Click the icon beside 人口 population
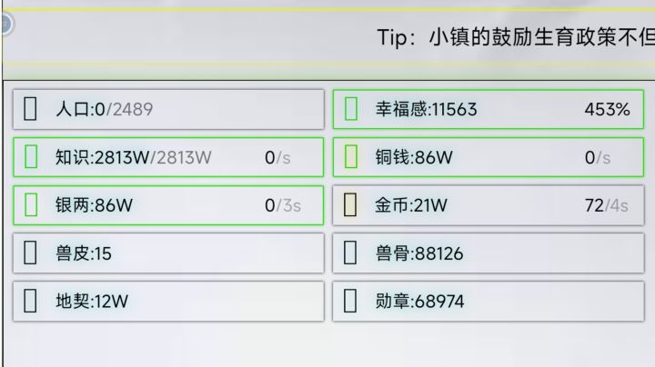Screen dimensions: 655x367 (x=30, y=109)
